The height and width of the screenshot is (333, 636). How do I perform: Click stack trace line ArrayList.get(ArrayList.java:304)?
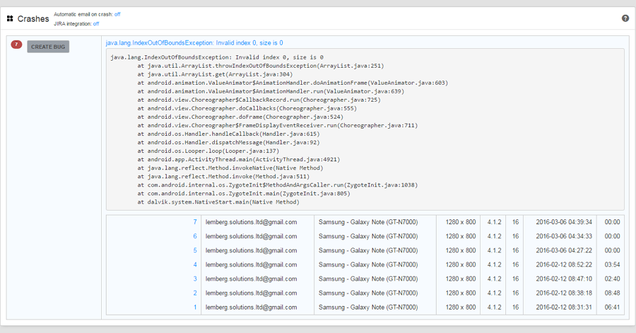(x=215, y=74)
